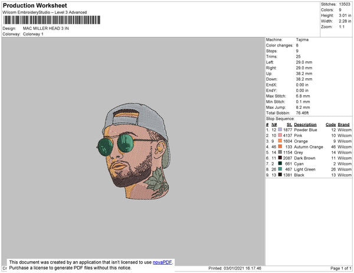
Task: Click the 'Page 1 of 1' footer
Action: coord(341,268)
